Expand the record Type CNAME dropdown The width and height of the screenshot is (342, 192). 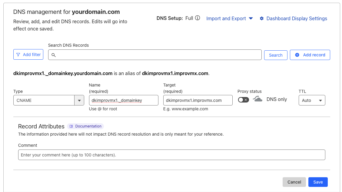pyautogui.click(x=79, y=100)
